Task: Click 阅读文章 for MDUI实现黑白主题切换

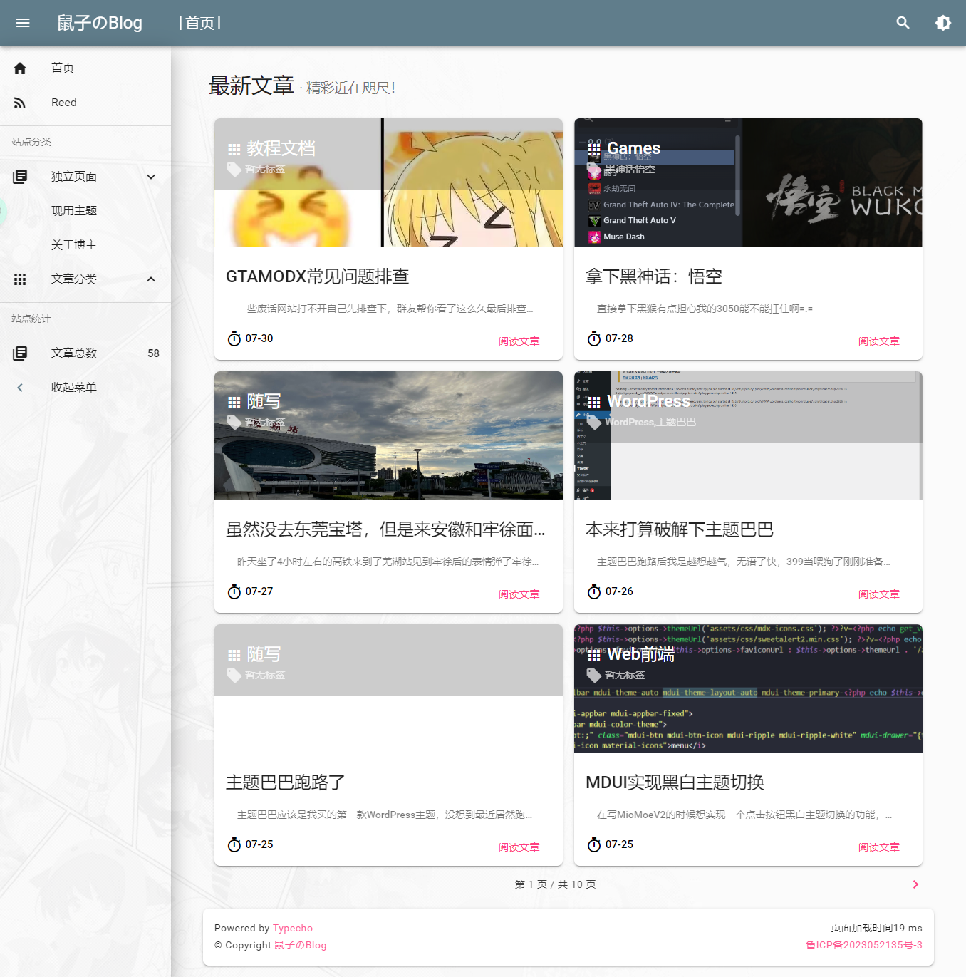Action: 878,847
